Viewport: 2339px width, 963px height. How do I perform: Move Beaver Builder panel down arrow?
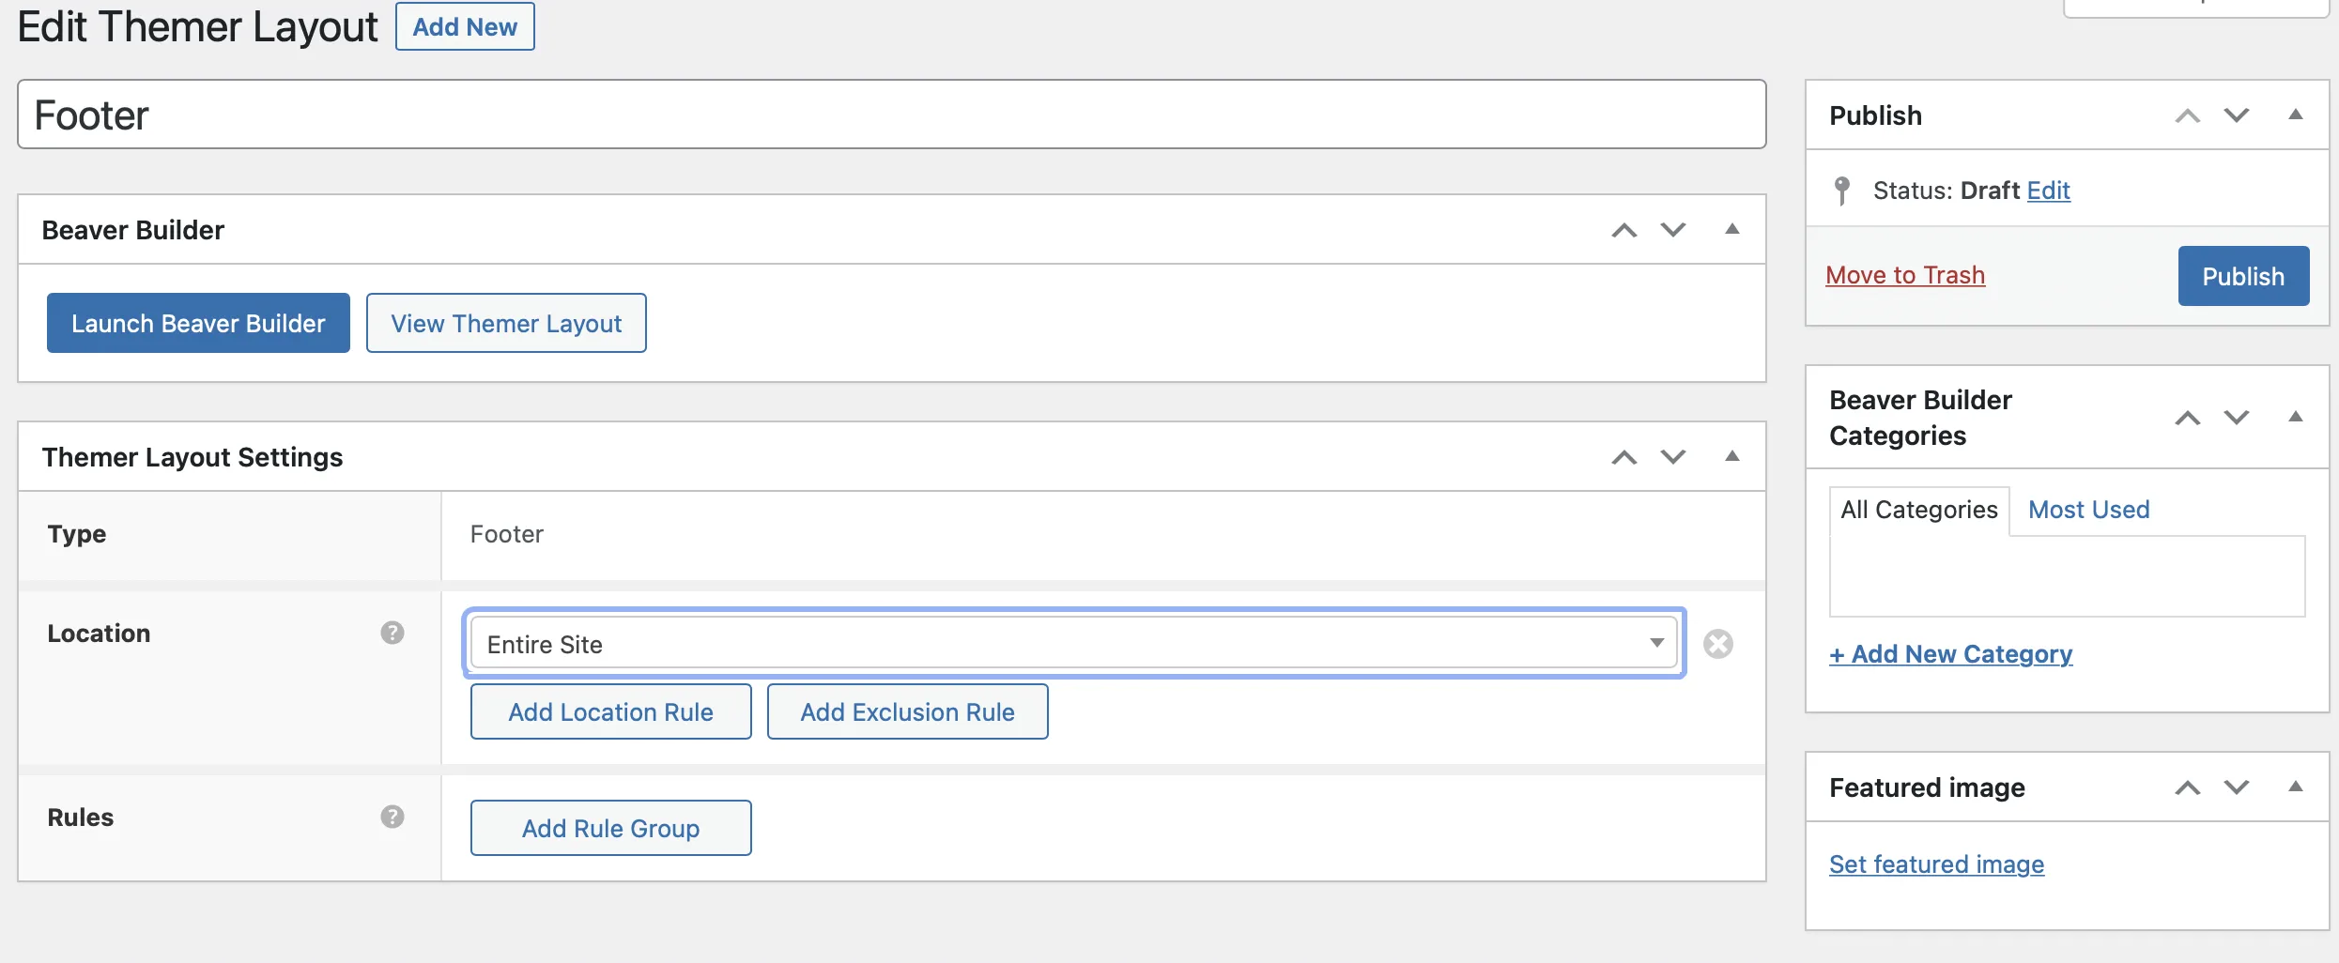coord(1673,230)
